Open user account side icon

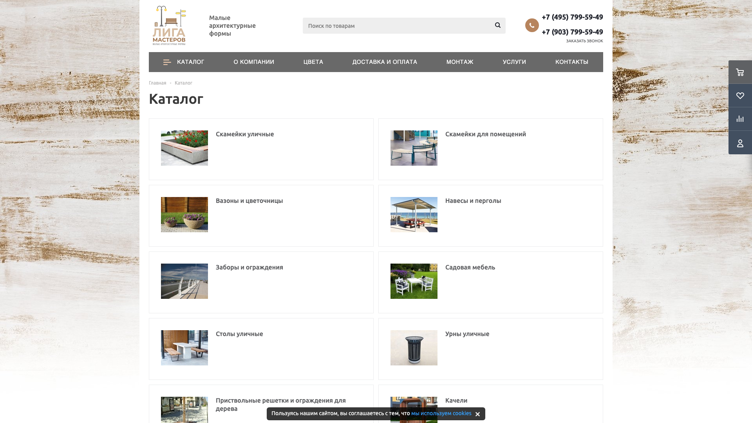point(740,143)
